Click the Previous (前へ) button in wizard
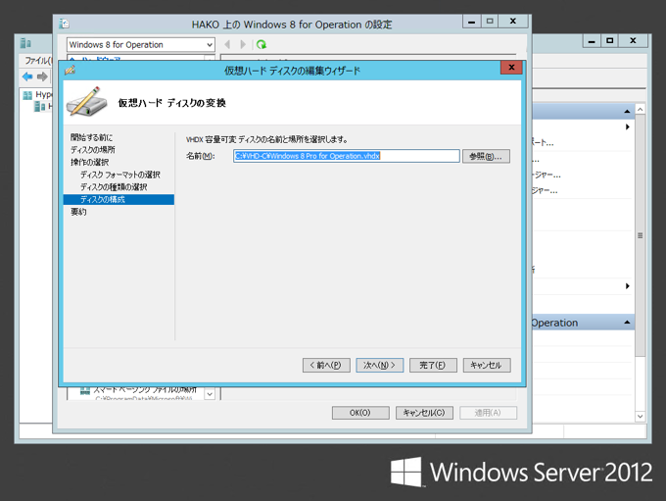 pyautogui.click(x=326, y=365)
